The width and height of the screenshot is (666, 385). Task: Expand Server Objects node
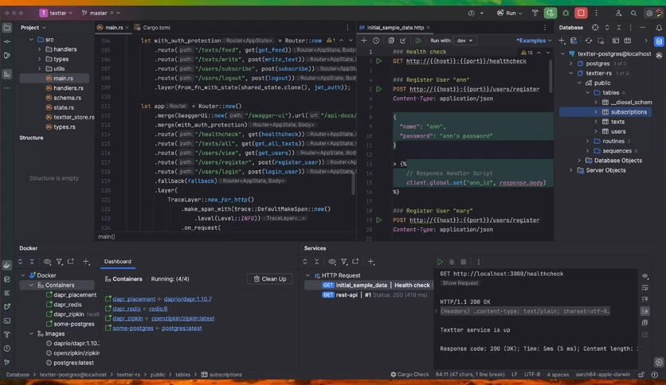click(571, 170)
